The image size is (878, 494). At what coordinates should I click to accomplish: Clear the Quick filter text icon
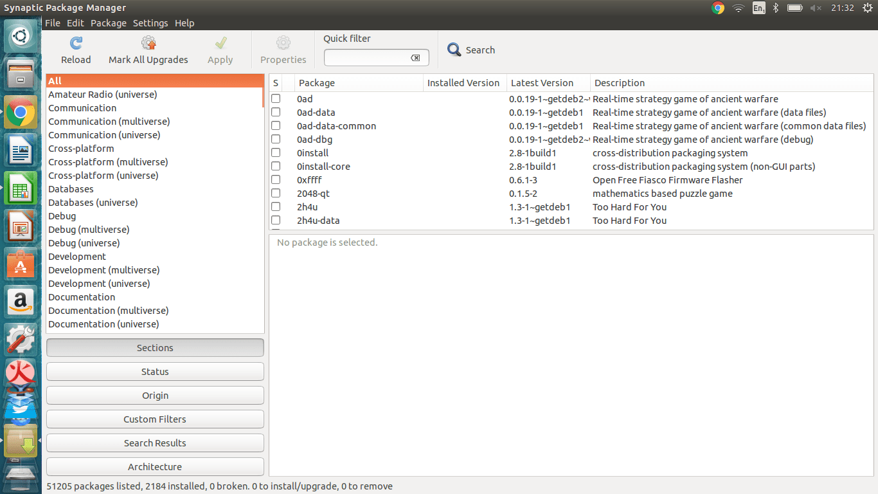[415, 58]
